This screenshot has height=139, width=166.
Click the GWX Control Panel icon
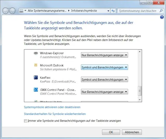(36, 90)
